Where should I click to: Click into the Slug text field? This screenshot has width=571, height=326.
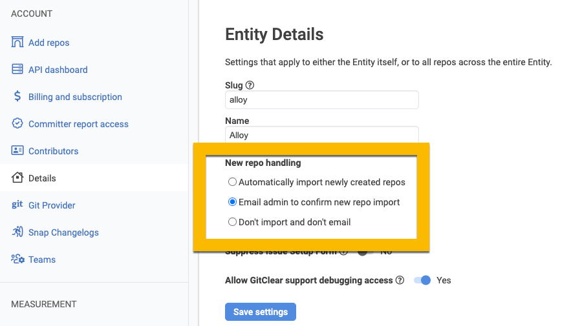(321, 100)
